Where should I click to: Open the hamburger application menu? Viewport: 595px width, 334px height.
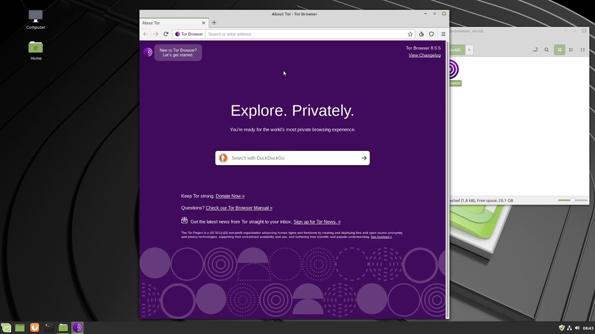[x=443, y=34]
